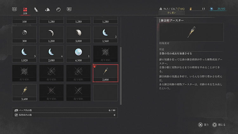Screen dimensions: 238x134
Task: Select the blue crescent priced 1,560
Action: pos(105,35)
